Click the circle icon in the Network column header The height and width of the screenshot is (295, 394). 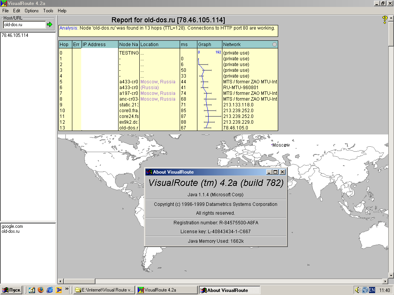pos(274,45)
